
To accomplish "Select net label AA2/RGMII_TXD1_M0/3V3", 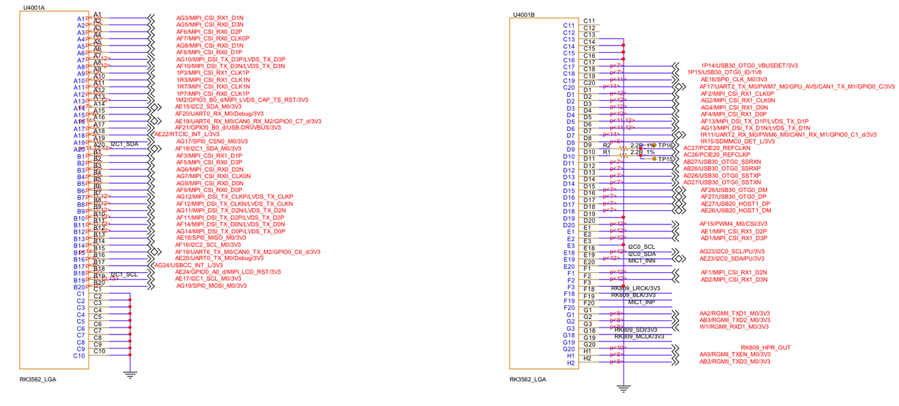I will point(735,313).
